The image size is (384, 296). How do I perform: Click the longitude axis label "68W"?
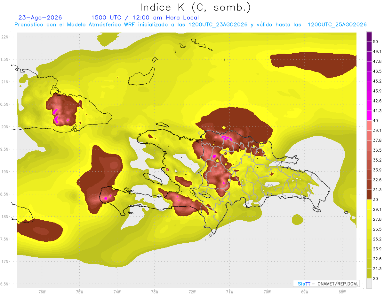(342, 292)
